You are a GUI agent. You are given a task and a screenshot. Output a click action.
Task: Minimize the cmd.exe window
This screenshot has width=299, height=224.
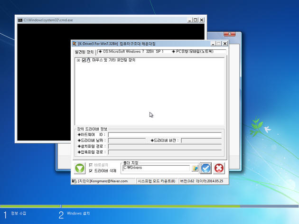coord(189,20)
